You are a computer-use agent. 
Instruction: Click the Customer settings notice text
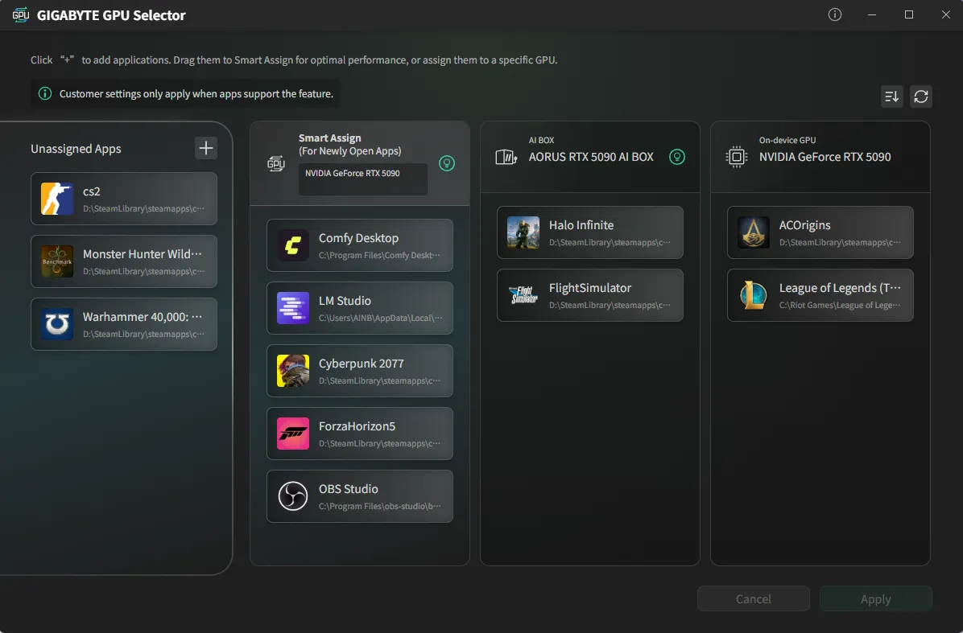pos(196,94)
